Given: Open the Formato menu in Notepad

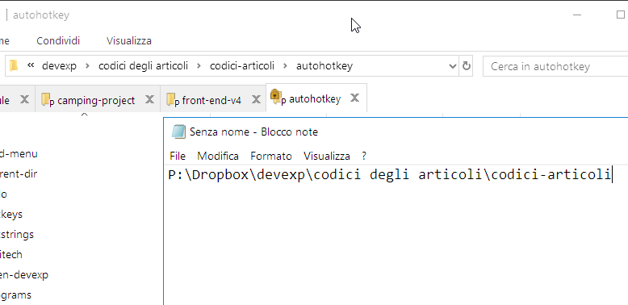Looking at the screenshot, I should [x=271, y=156].
